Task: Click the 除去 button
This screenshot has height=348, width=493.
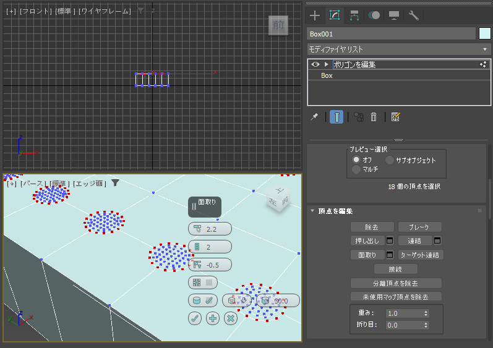Action: click(372, 227)
